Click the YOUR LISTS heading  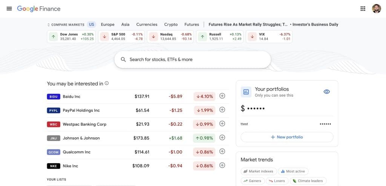[57, 179]
